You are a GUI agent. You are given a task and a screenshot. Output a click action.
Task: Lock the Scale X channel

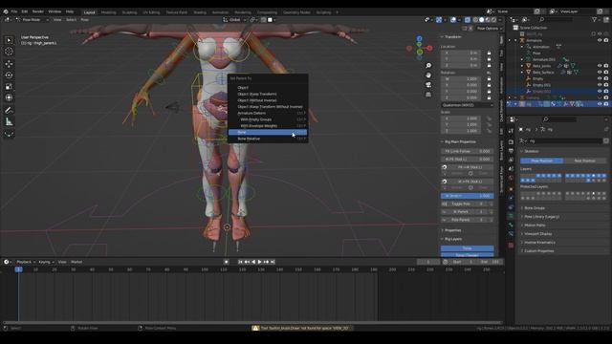point(489,118)
